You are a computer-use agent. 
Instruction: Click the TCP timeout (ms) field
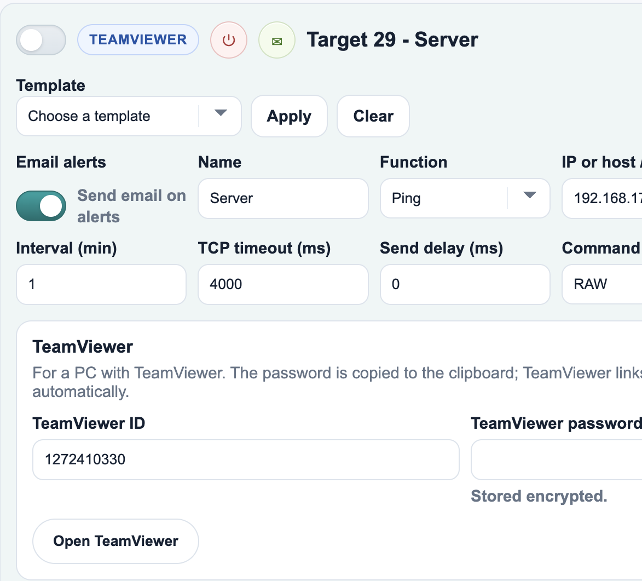click(x=283, y=284)
